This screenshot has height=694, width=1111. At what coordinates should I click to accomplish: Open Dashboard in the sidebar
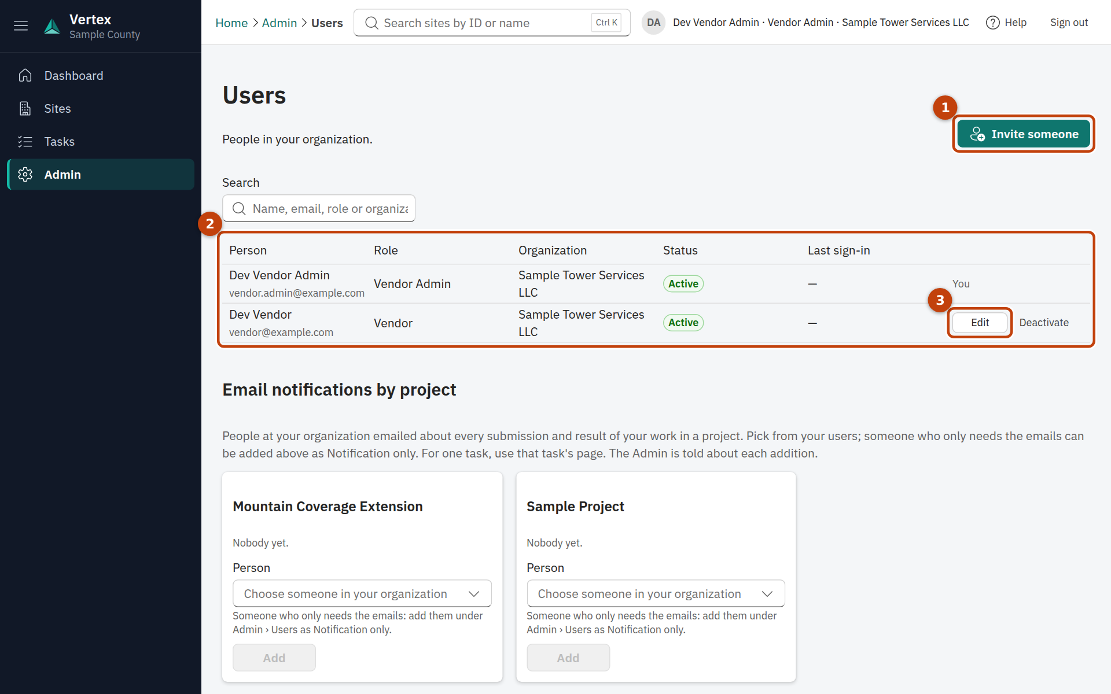click(x=101, y=76)
